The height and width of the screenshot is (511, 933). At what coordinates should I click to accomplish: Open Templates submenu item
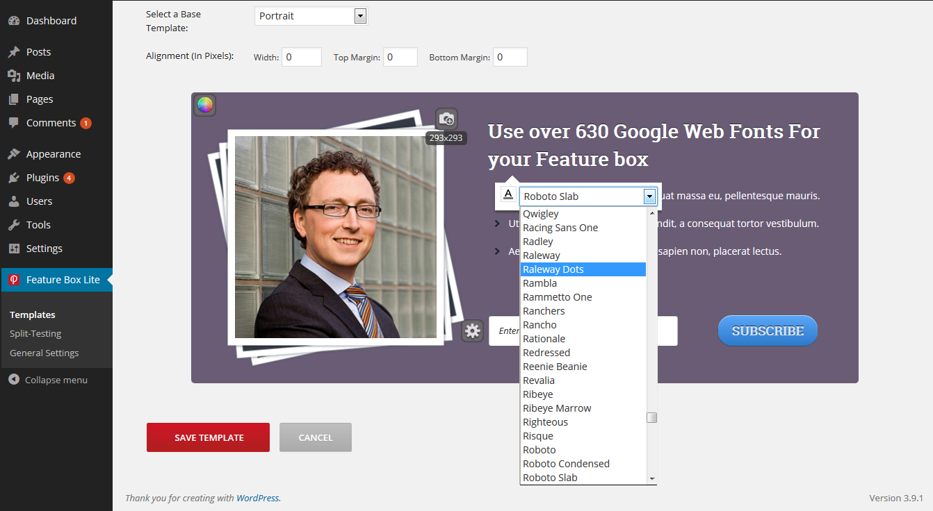point(33,315)
